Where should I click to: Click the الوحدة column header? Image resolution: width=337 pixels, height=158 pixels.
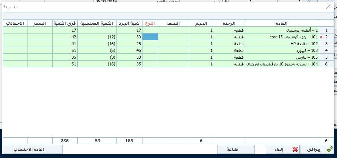click(229, 23)
